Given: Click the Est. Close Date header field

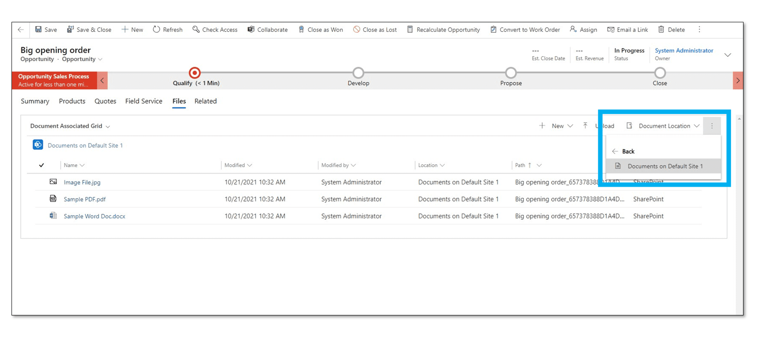Looking at the screenshot, I should (x=548, y=54).
